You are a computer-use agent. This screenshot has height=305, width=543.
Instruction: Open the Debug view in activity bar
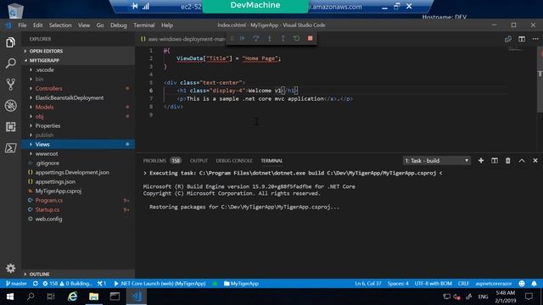click(x=10, y=105)
